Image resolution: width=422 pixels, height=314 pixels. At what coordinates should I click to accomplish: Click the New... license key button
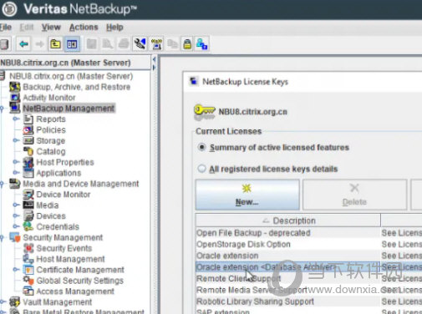247,195
